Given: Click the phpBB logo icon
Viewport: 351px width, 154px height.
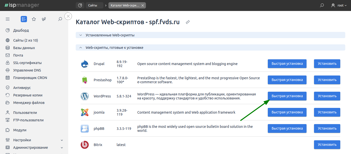Looking at the screenshot, I should coord(85,129).
